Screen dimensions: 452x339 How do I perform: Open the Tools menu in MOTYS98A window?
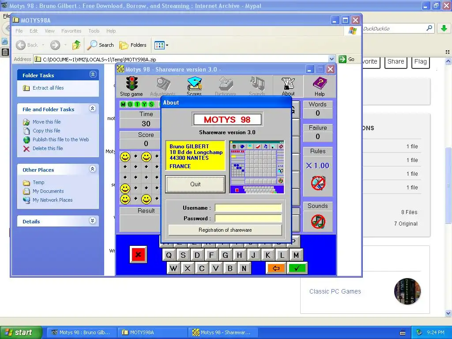(94, 31)
